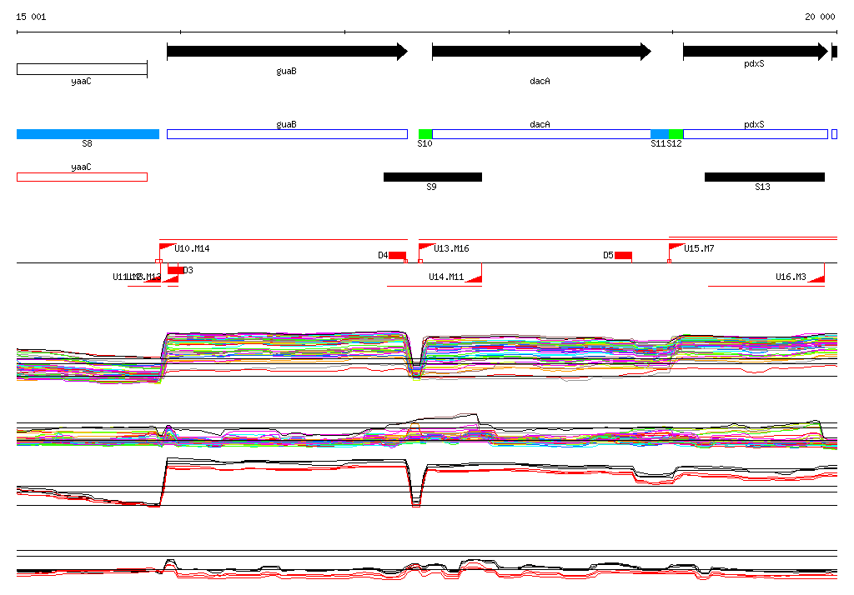Click the green S12 segment

click(x=676, y=134)
